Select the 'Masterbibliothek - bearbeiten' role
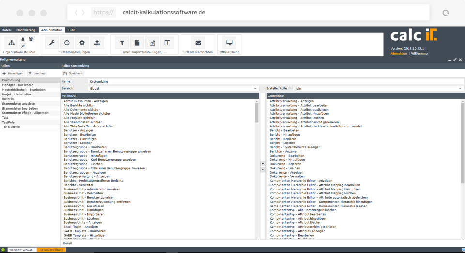 click(30, 90)
